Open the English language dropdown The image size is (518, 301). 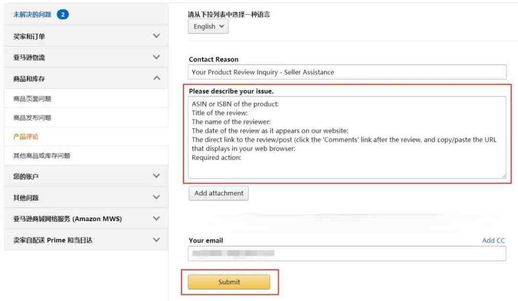(208, 26)
